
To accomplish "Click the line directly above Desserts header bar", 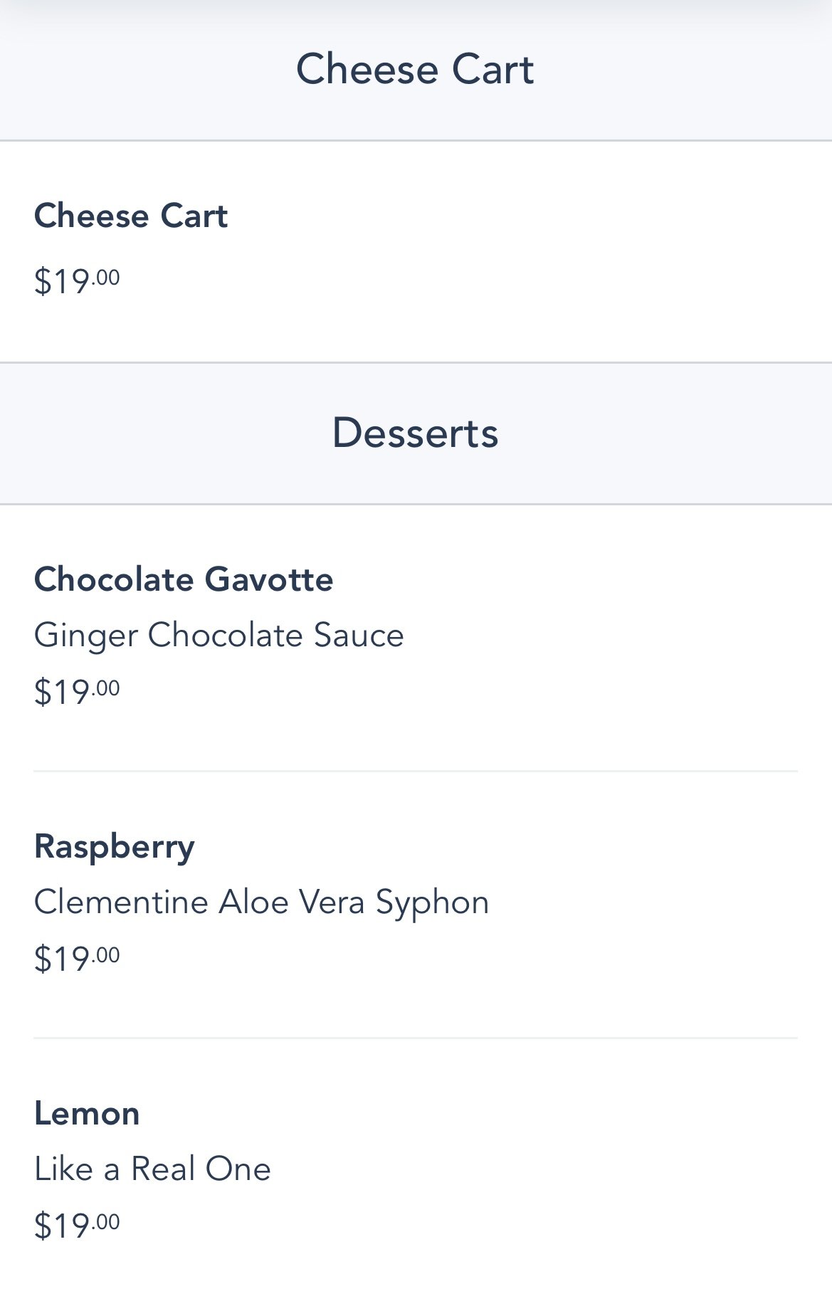I will (x=415, y=363).
